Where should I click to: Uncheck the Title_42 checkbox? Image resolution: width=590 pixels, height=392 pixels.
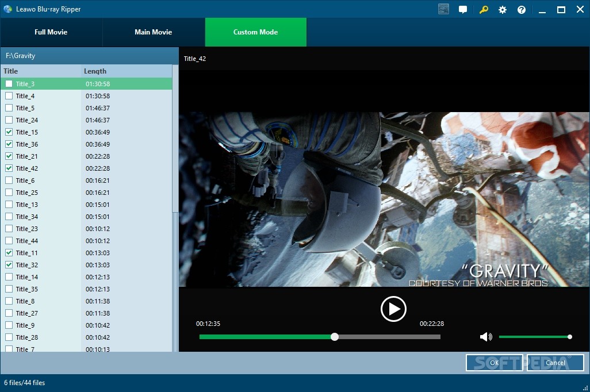tap(8, 168)
